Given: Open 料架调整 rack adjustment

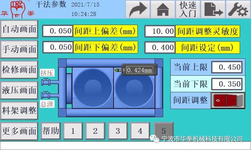Looking at the screenshot, I should pyautogui.click(x=19, y=111).
